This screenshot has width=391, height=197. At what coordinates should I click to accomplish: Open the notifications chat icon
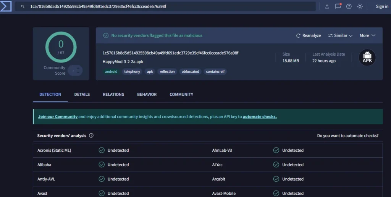coord(338,6)
